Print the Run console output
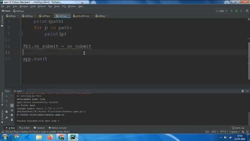This screenshot has height=141, width=250. pos(12,115)
